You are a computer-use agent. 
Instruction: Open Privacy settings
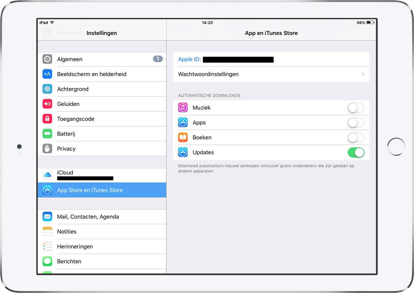[102, 149]
